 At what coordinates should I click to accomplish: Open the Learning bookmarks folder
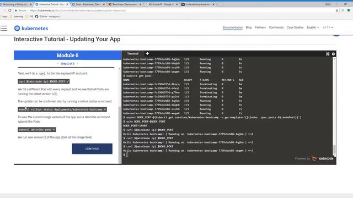point(16,16)
